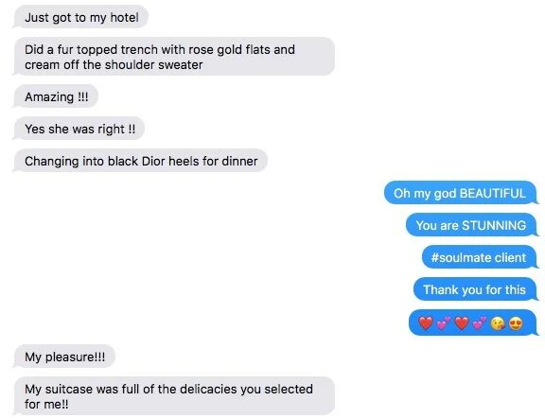545x418 pixels.
Task: Click the #soulmate client hashtag message
Action: [x=480, y=257]
